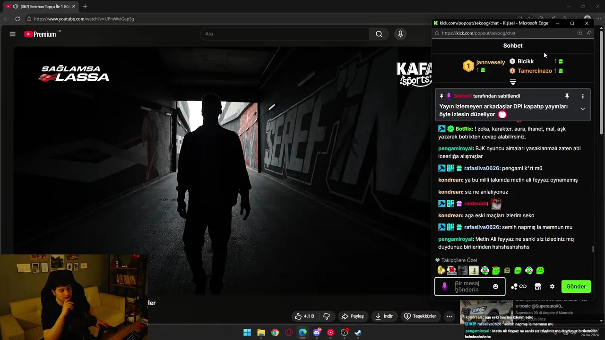Click the kondrean 'siz ne anlatıyonuz' message

(x=473, y=192)
